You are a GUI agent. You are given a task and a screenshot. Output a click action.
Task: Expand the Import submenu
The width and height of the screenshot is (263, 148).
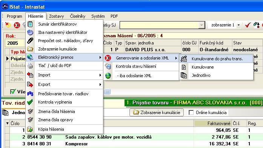point(100,75)
